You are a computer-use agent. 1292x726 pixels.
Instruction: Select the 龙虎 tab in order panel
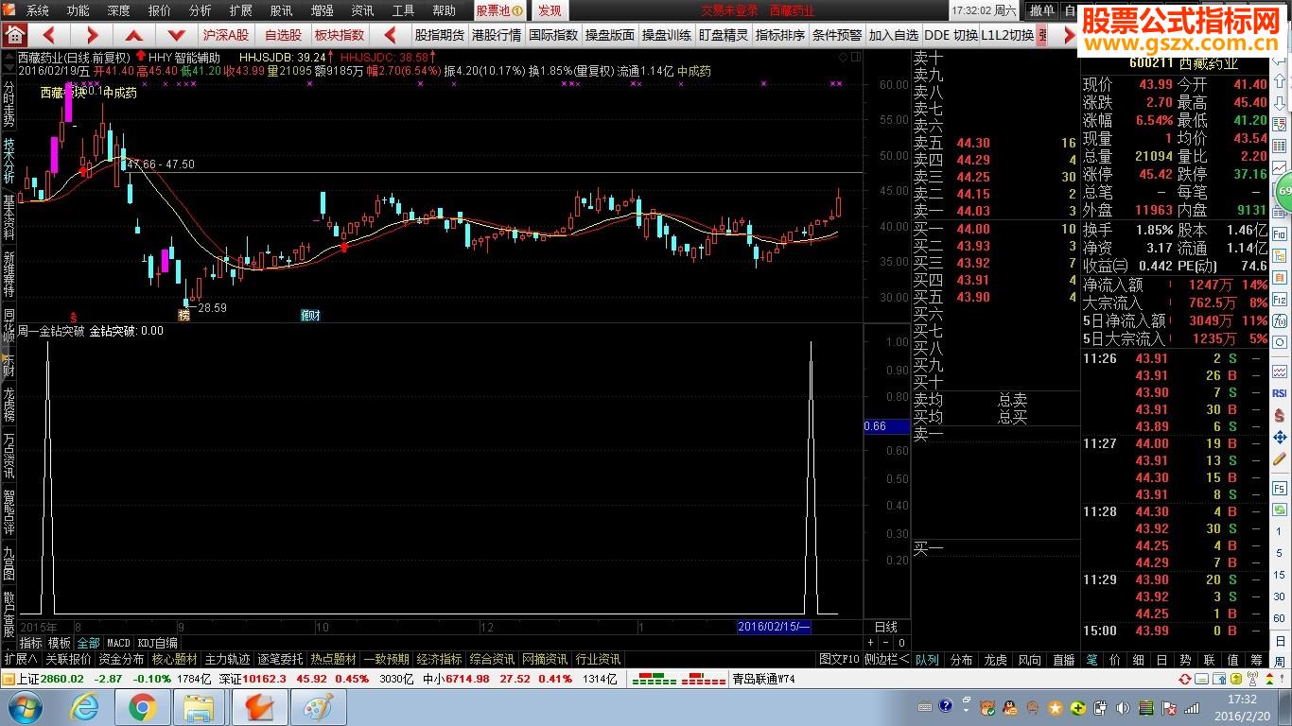pyautogui.click(x=995, y=660)
